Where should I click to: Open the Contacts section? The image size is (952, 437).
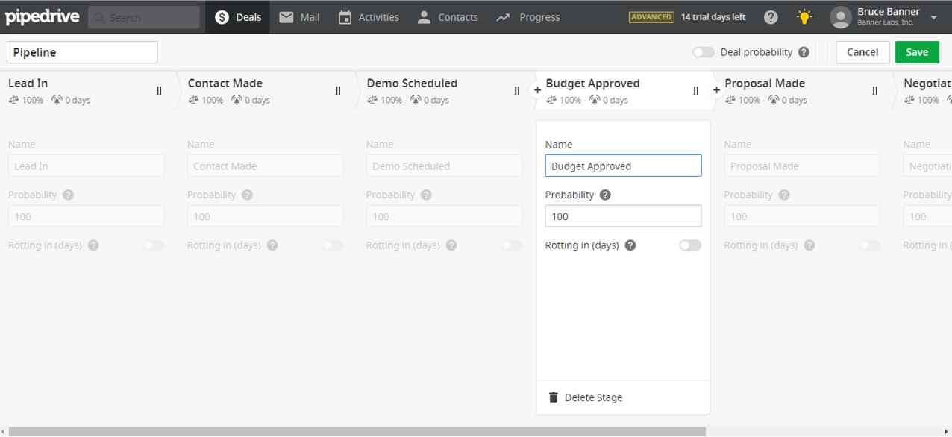coord(448,16)
